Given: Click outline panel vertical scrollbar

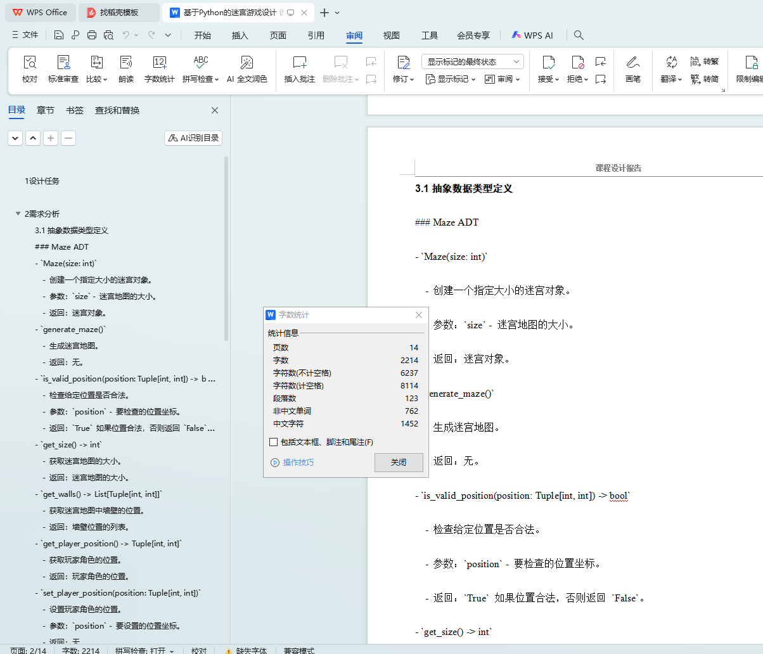Looking at the screenshot, I should coord(226,249).
